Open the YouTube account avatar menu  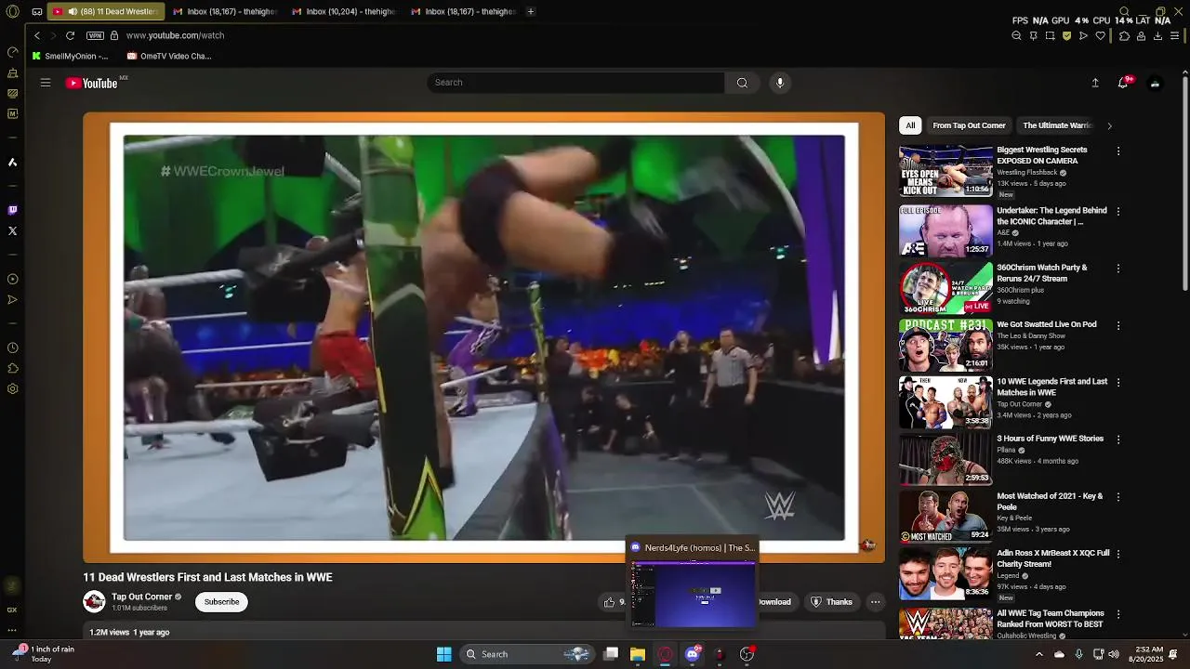pyautogui.click(x=1155, y=83)
